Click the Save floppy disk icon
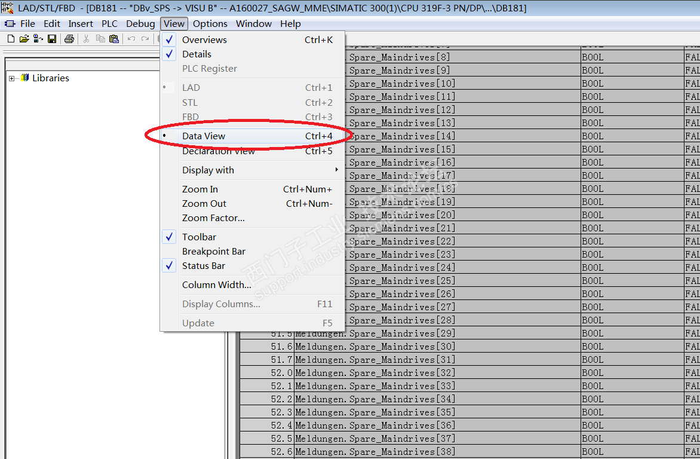Viewport: 700px width, 459px height. click(x=52, y=39)
